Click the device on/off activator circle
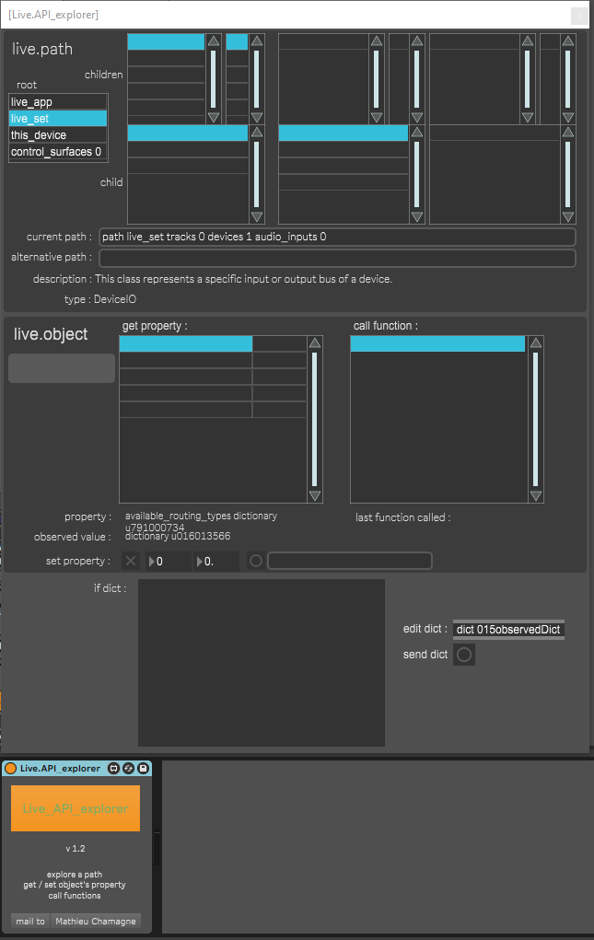This screenshot has width=594, height=940. click(x=11, y=768)
